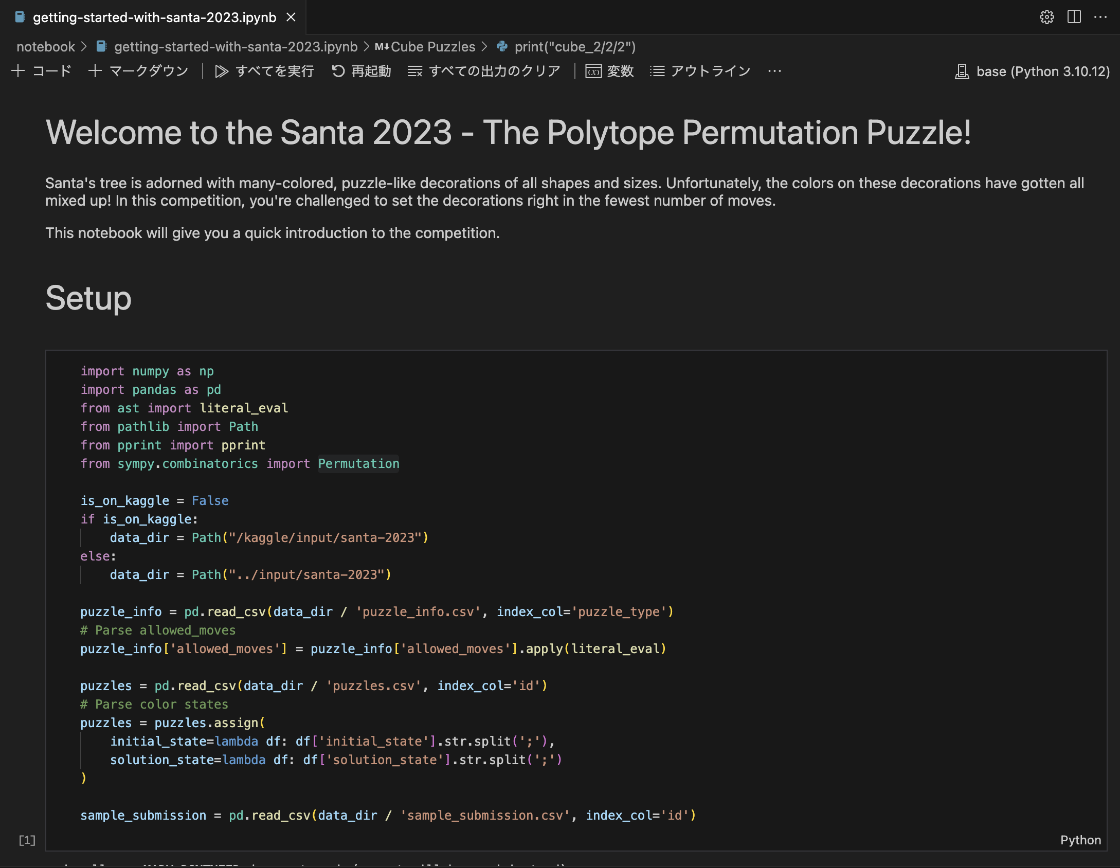Viewport: 1120px width, 868px height.
Task: Change cell language mode from Python
Action: point(1080,840)
